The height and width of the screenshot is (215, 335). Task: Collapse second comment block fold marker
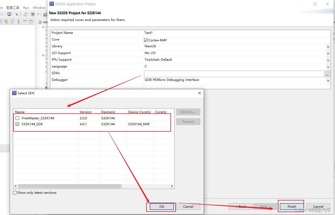[43, 55]
